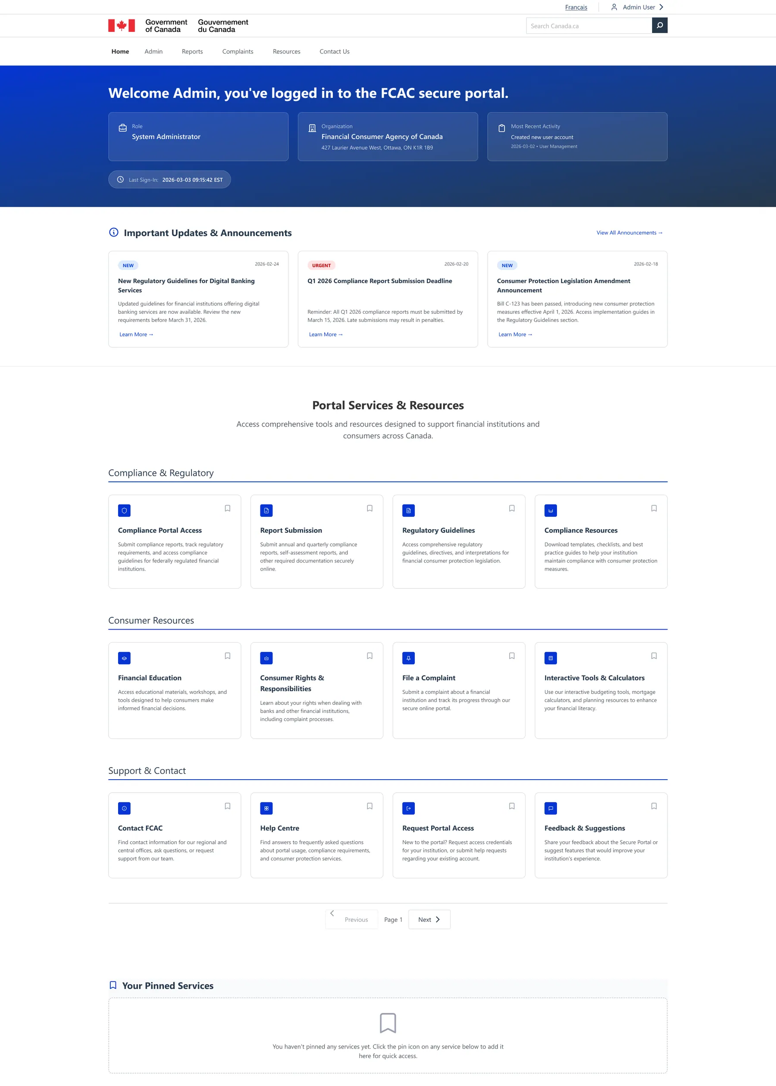Pin the File a Complaint card
This screenshot has width=776, height=1086.
click(512, 656)
